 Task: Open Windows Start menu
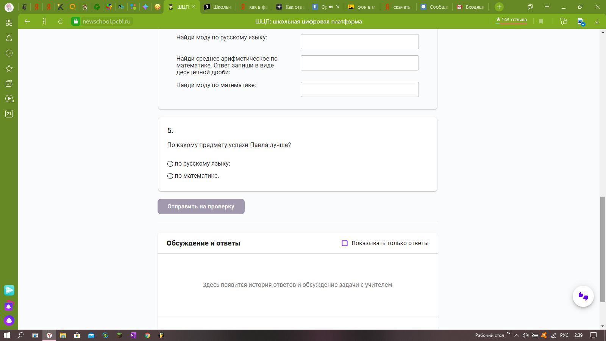(6, 335)
